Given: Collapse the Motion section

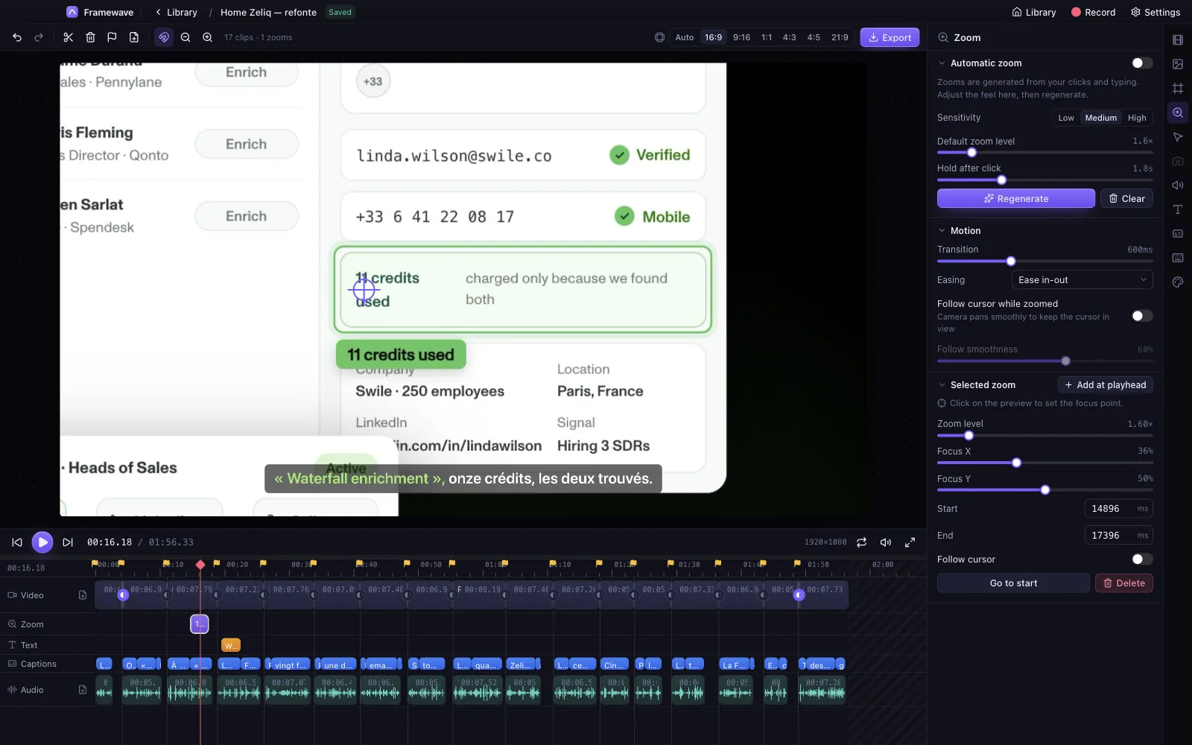Looking at the screenshot, I should (942, 231).
